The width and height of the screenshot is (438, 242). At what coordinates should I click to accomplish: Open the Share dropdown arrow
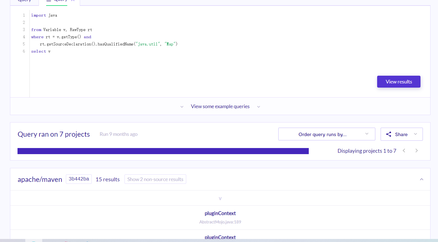tap(415, 134)
